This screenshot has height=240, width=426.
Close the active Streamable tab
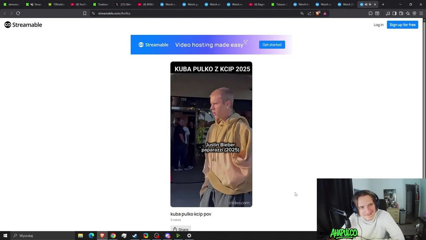tap(375, 4)
